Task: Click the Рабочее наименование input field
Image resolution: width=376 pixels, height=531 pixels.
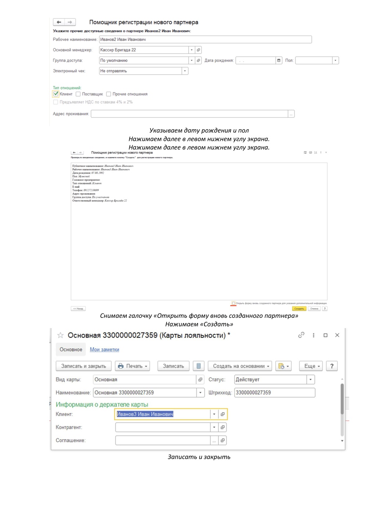Action: point(205,39)
